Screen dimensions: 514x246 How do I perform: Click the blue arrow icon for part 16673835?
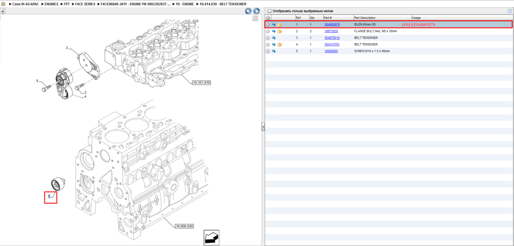tap(274, 31)
